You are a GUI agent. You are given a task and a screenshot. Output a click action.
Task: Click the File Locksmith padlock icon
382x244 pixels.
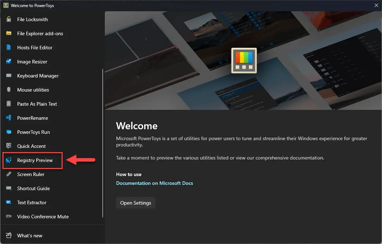(x=9, y=19)
